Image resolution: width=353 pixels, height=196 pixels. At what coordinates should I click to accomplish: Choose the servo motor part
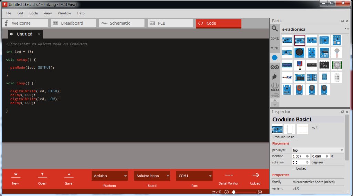pos(287,78)
